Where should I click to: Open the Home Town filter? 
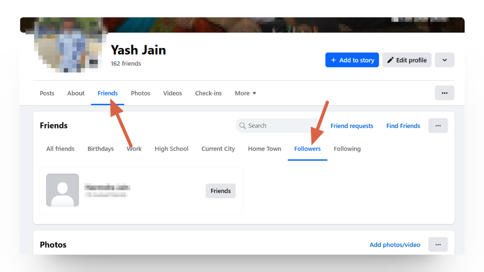[264, 149]
